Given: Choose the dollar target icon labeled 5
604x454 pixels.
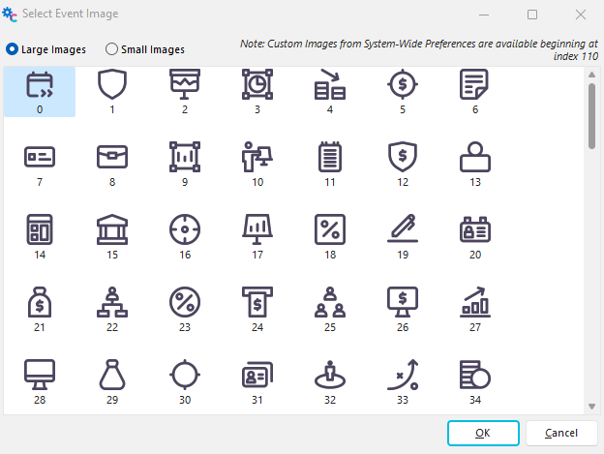Looking at the screenshot, I should tap(403, 86).
